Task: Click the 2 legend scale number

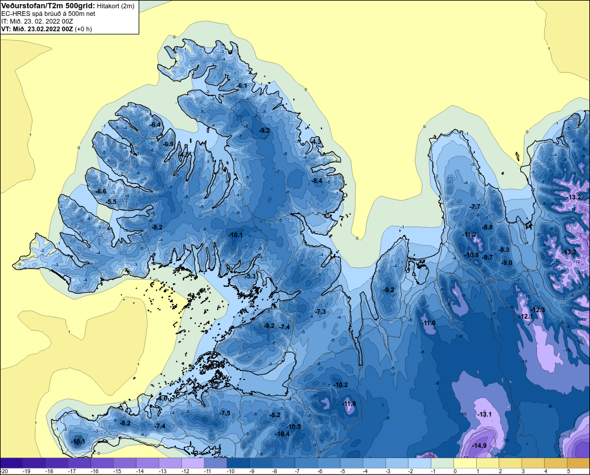Action: coord(500,471)
